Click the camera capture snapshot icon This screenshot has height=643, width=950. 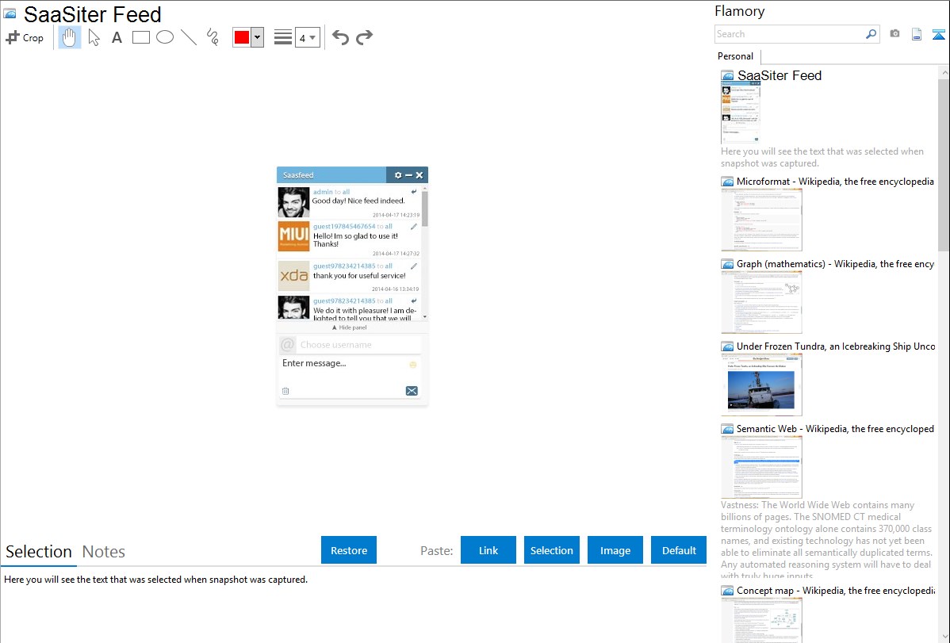894,34
